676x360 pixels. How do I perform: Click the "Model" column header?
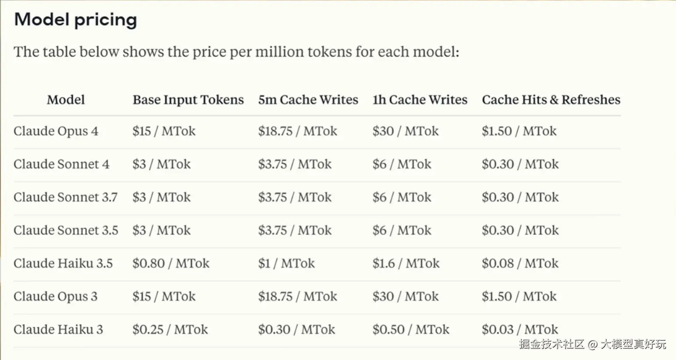click(66, 100)
